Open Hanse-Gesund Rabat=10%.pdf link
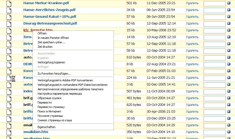The image size is (235, 139). [x=50, y=16]
